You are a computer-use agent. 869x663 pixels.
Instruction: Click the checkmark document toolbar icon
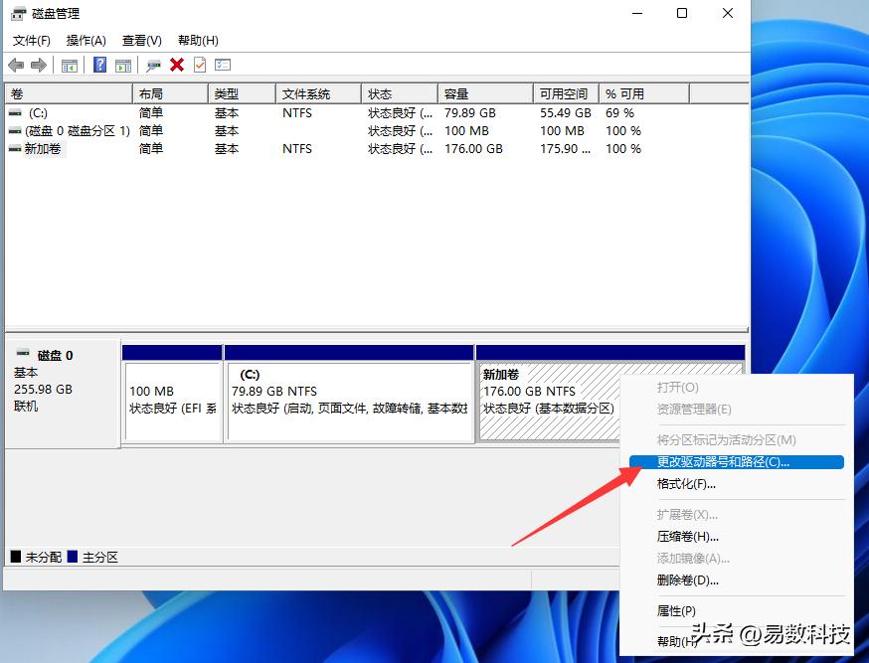pyautogui.click(x=199, y=65)
